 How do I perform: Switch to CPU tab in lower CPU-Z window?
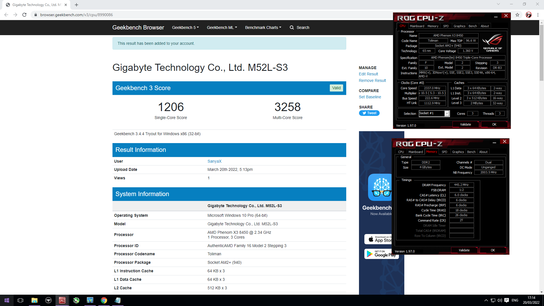pos(401,152)
